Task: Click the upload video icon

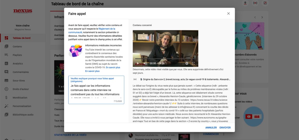Action: coord(245,3)
